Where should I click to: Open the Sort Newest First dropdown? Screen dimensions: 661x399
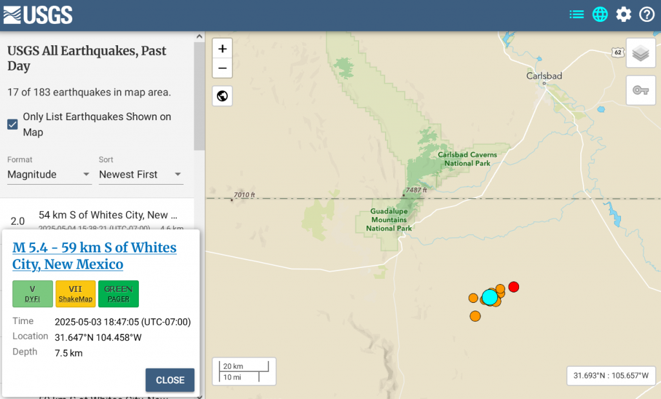pos(141,174)
